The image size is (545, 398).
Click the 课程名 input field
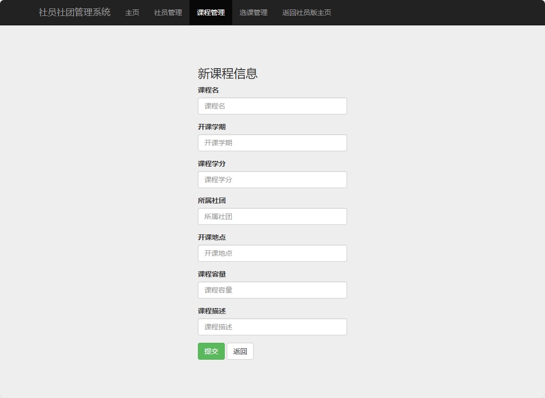point(272,106)
